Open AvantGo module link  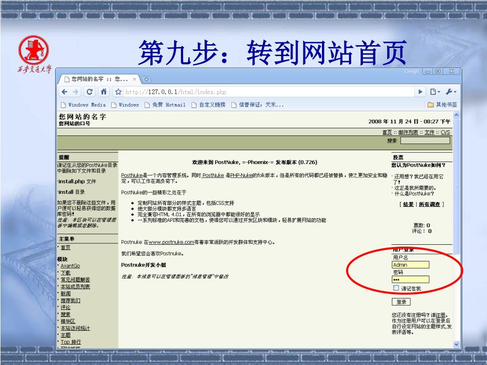(70, 266)
